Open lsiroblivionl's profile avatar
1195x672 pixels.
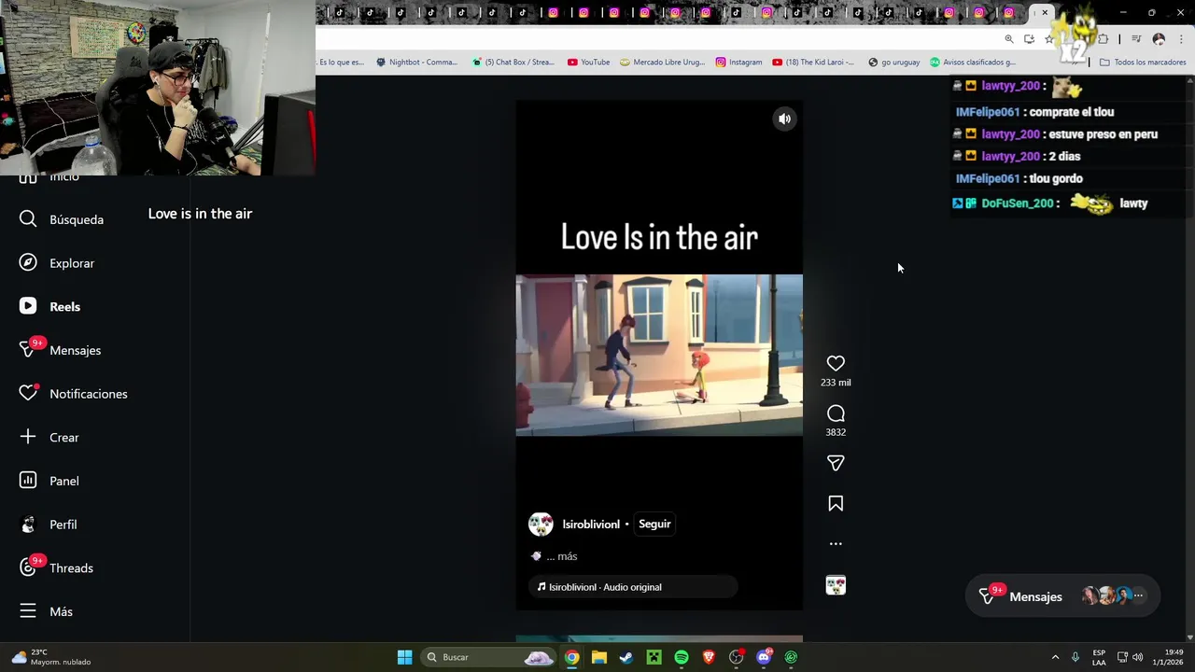541,524
